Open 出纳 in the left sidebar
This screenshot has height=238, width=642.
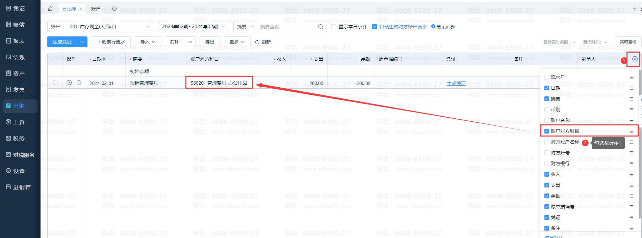(19, 106)
